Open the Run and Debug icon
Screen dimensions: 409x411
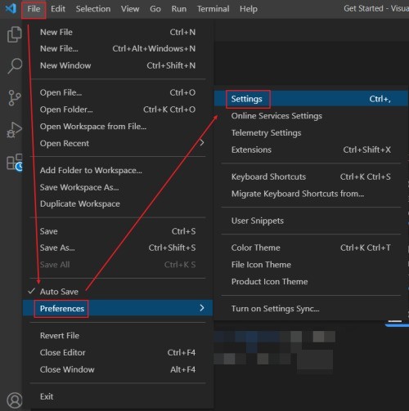pos(14,130)
